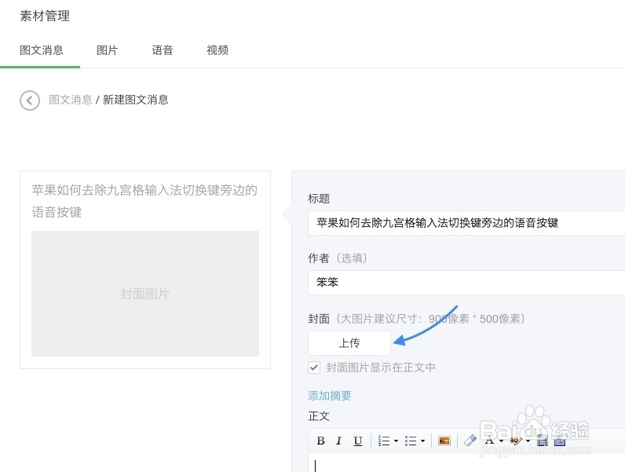Click the preview card article title text
Screen dimensions: 625x472
point(144,201)
